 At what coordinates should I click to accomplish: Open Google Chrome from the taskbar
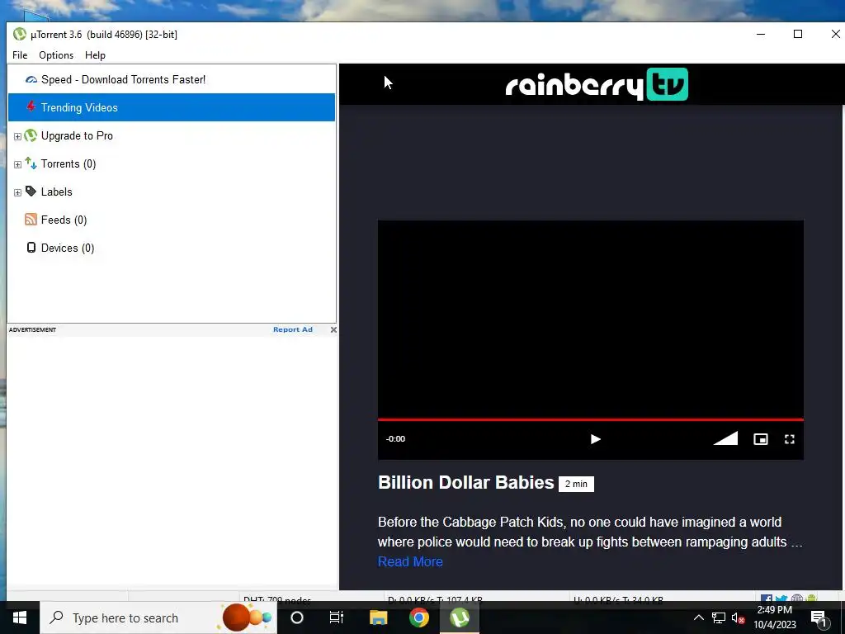[418, 617]
